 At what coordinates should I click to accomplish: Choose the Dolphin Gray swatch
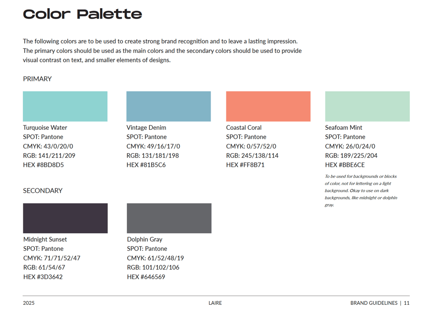tap(169, 218)
